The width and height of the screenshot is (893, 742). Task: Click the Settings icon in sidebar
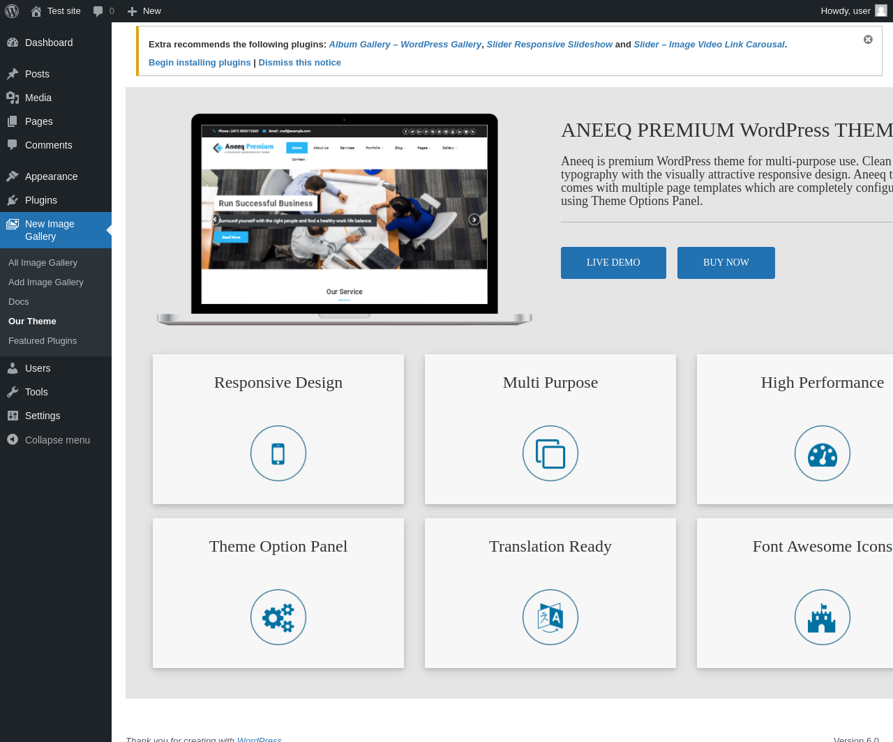coord(13,416)
